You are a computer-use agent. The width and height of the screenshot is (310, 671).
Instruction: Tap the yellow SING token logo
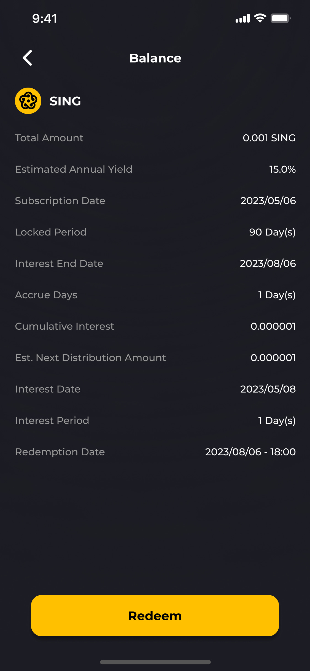tap(28, 101)
